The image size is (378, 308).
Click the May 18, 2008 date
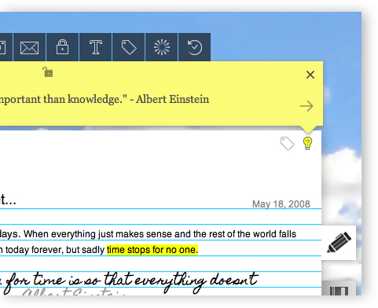[281, 204]
